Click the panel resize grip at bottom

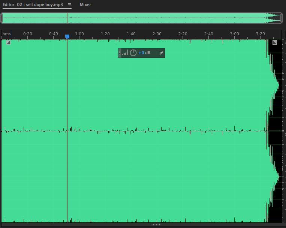click(x=155, y=225)
